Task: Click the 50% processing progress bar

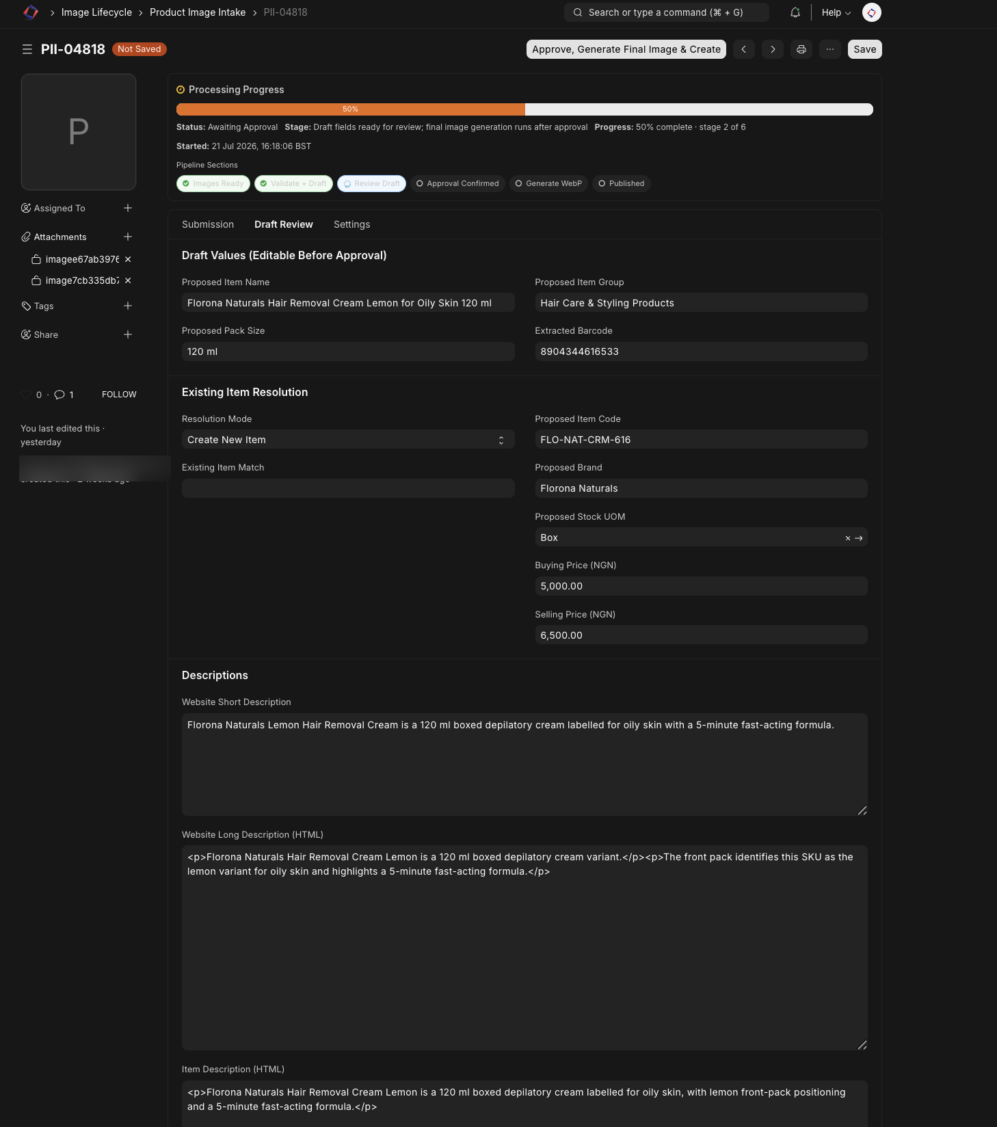Action: click(x=524, y=109)
